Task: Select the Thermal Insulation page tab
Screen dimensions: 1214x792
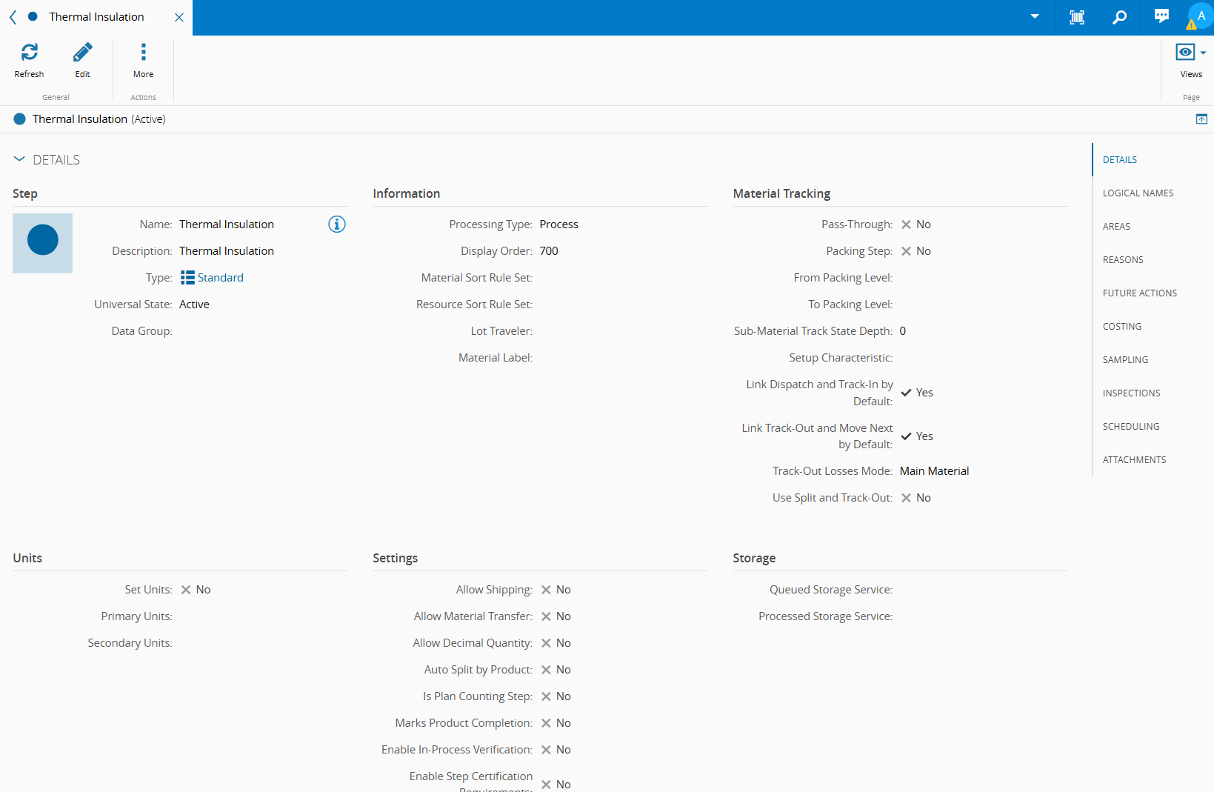Action: point(96,17)
